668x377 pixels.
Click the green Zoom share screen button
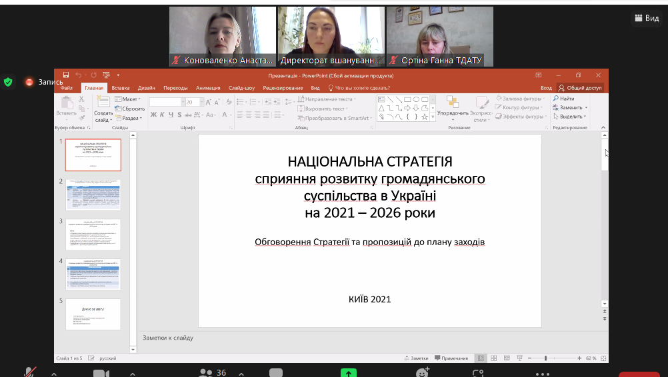coord(349,373)
